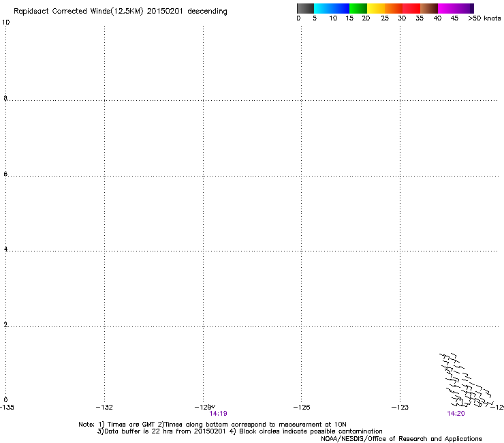Image resolution: width=504 pixels, height=443 pixels.
Task: Click the latitude 6 axis label
Action: [5, 174]
